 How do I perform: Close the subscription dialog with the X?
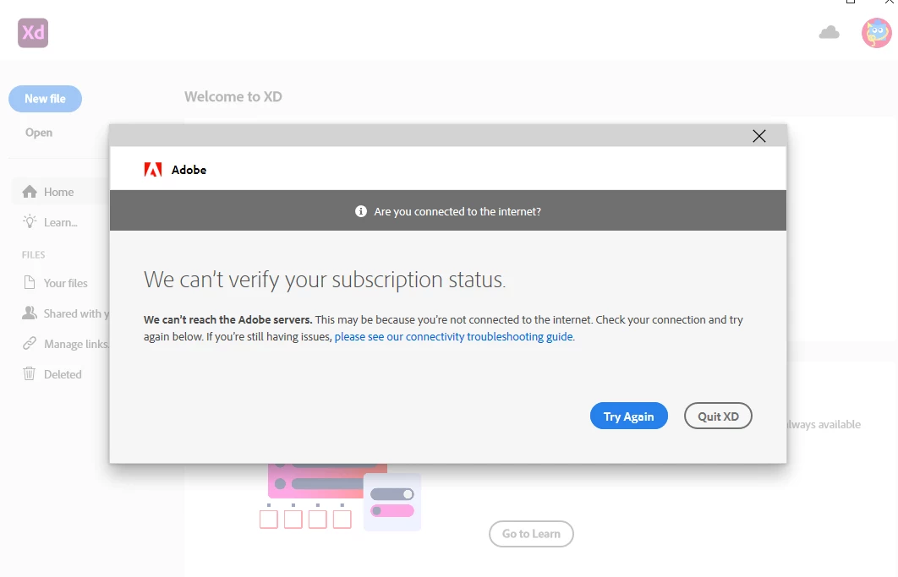758,136
